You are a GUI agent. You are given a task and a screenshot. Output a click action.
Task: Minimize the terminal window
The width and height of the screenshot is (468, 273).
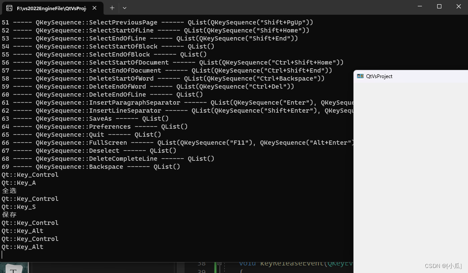pyautogui.click(x=420, y=6)
